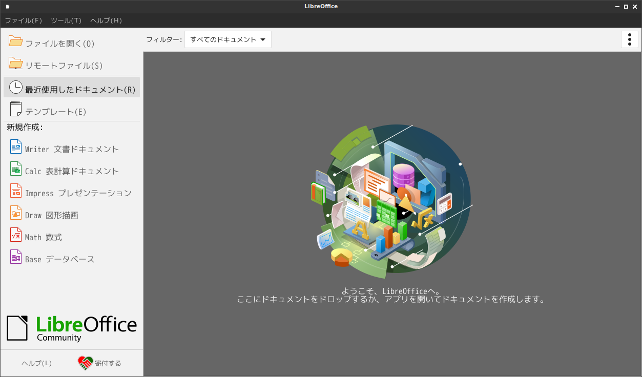
Task: Click the 寄付する donate label
Action: point(108,363)
